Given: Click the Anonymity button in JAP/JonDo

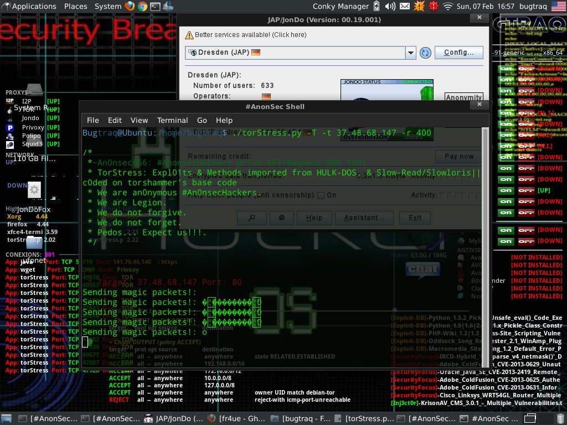Looking at the screenshot, I should [x=463, y=97].
